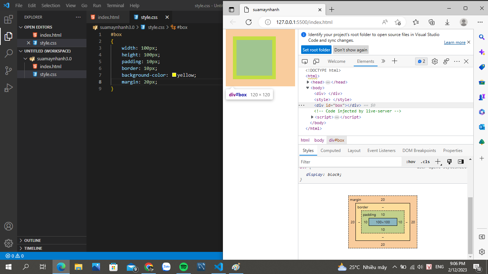488x274 pixels.
Task: Open the Terminal menu
Action: point(115,6)
